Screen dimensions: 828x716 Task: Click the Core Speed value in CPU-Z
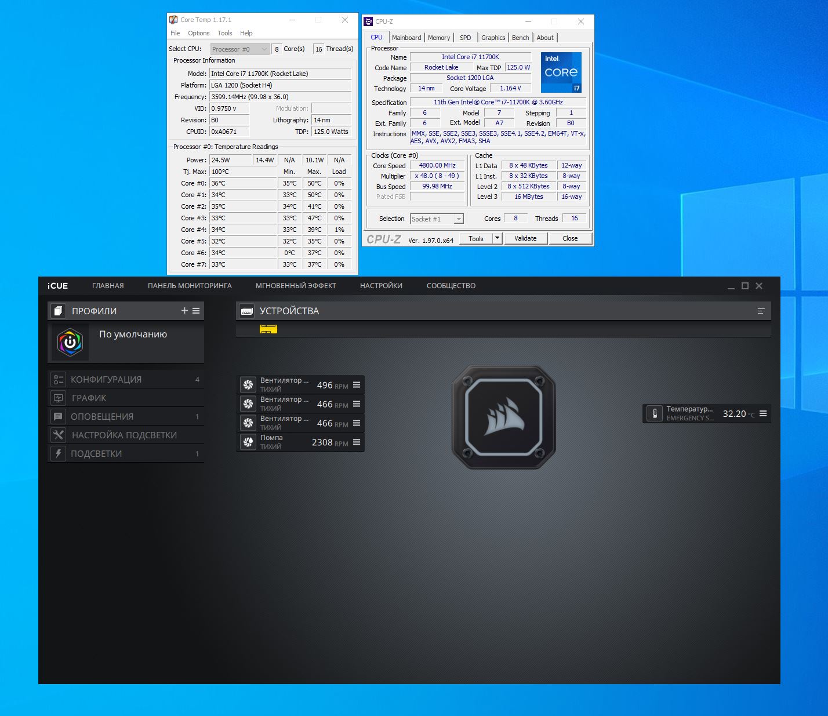[x=437, y=165]
